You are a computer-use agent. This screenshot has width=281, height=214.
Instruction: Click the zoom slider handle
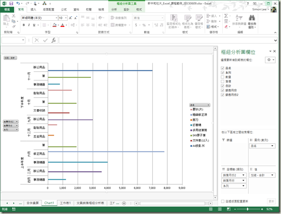[248, 209]
